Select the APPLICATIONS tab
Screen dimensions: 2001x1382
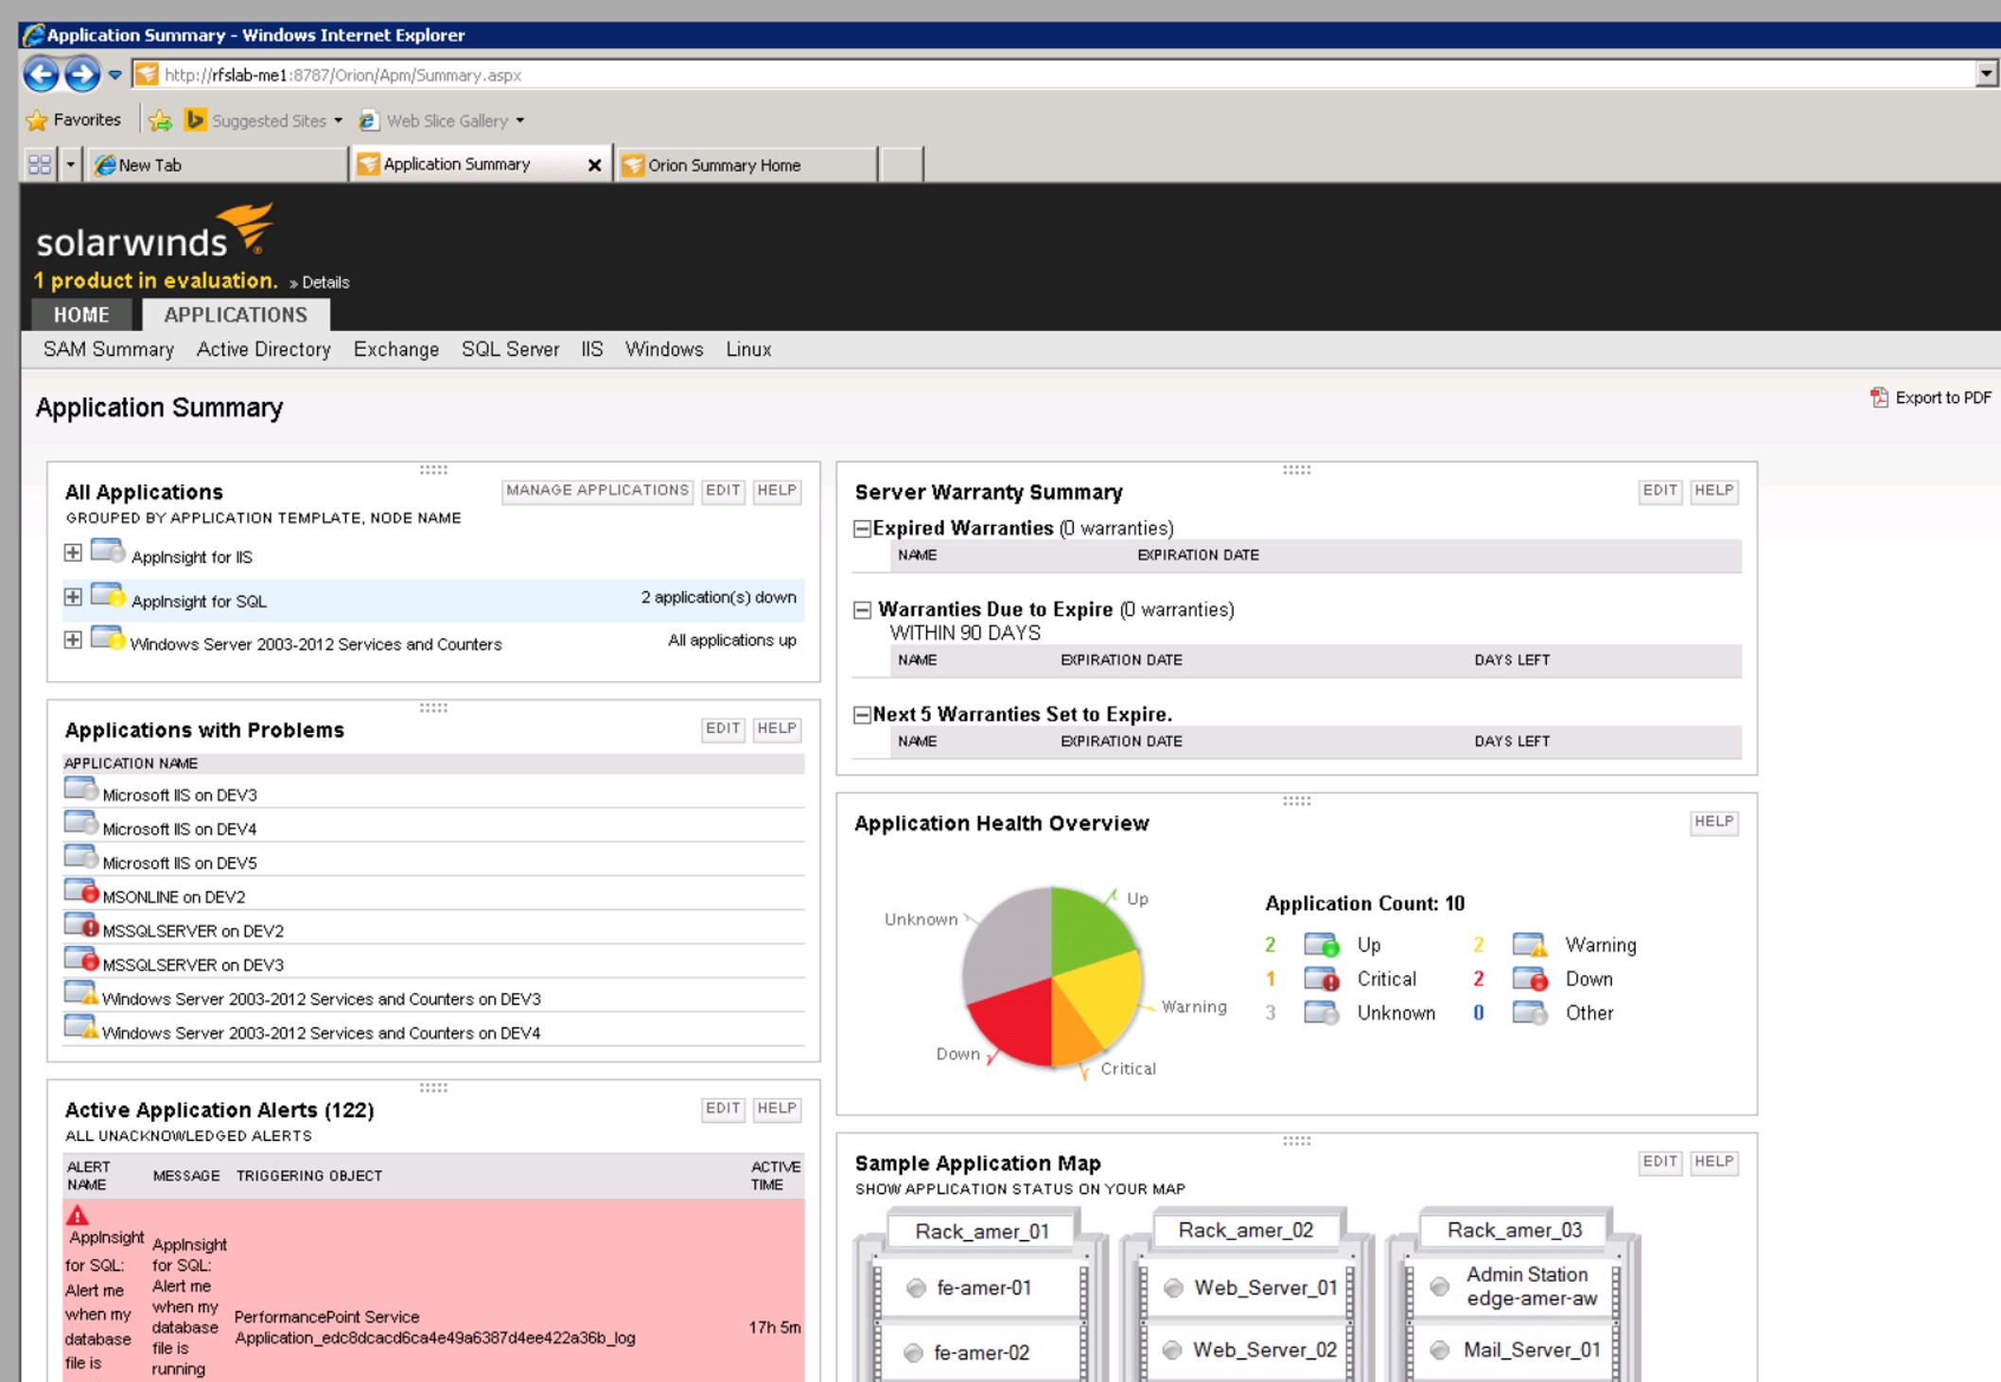pyautogui.click(x=236, y=315)
